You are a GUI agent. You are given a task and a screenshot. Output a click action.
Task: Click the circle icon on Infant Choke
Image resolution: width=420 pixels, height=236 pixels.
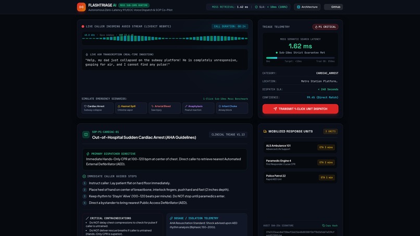pyautogui.click(x=220, y=106)
